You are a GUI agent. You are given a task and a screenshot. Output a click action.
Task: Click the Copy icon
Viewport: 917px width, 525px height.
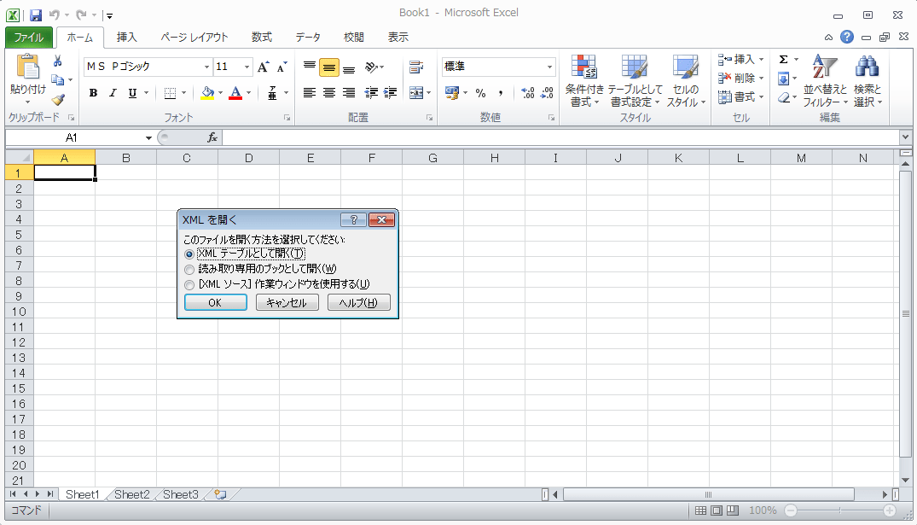tap(57, 79)
